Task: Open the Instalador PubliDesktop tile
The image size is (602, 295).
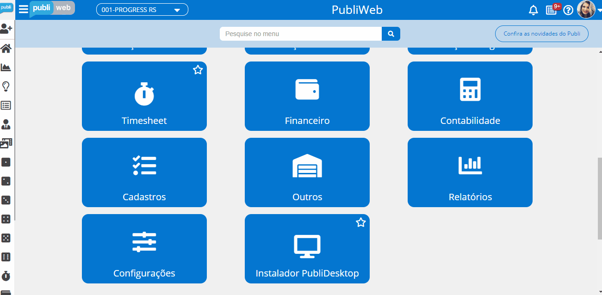Action: coord(307,249)
